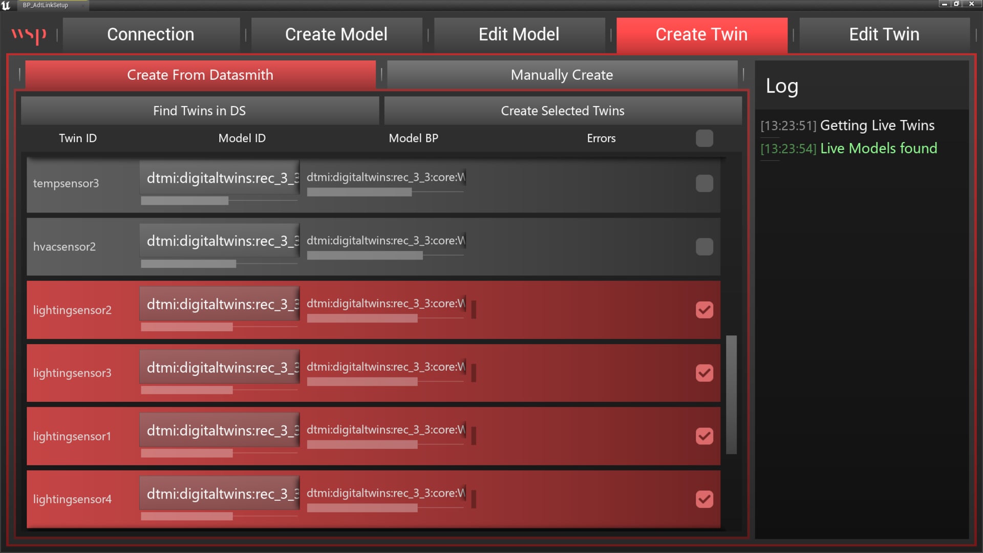Enable the checkbox for tempsensor3
This screenshot has height=553, width=983.
click(x=704, y=183)
